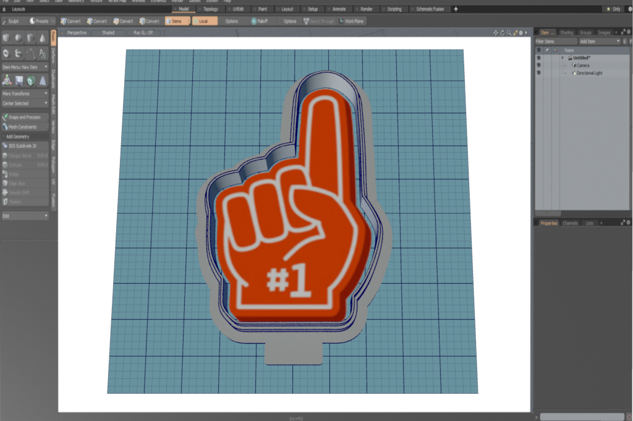Switch to the Topology layout tab
Screen dimensions: 633x421
click(x=210, y=9)
